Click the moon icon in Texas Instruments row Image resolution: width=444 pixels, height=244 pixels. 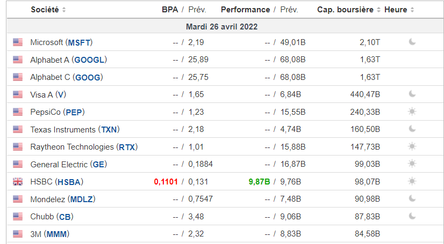coord(412,129)
